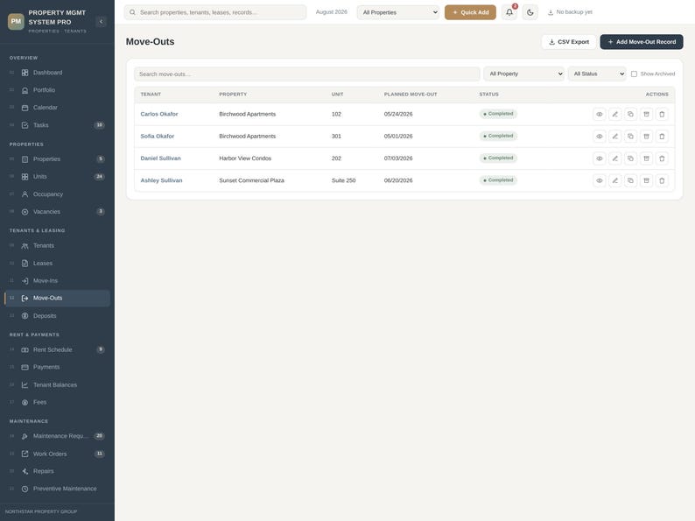
Task: Go to Leases page
Action: pyautogui.click(x=57, y=263)
